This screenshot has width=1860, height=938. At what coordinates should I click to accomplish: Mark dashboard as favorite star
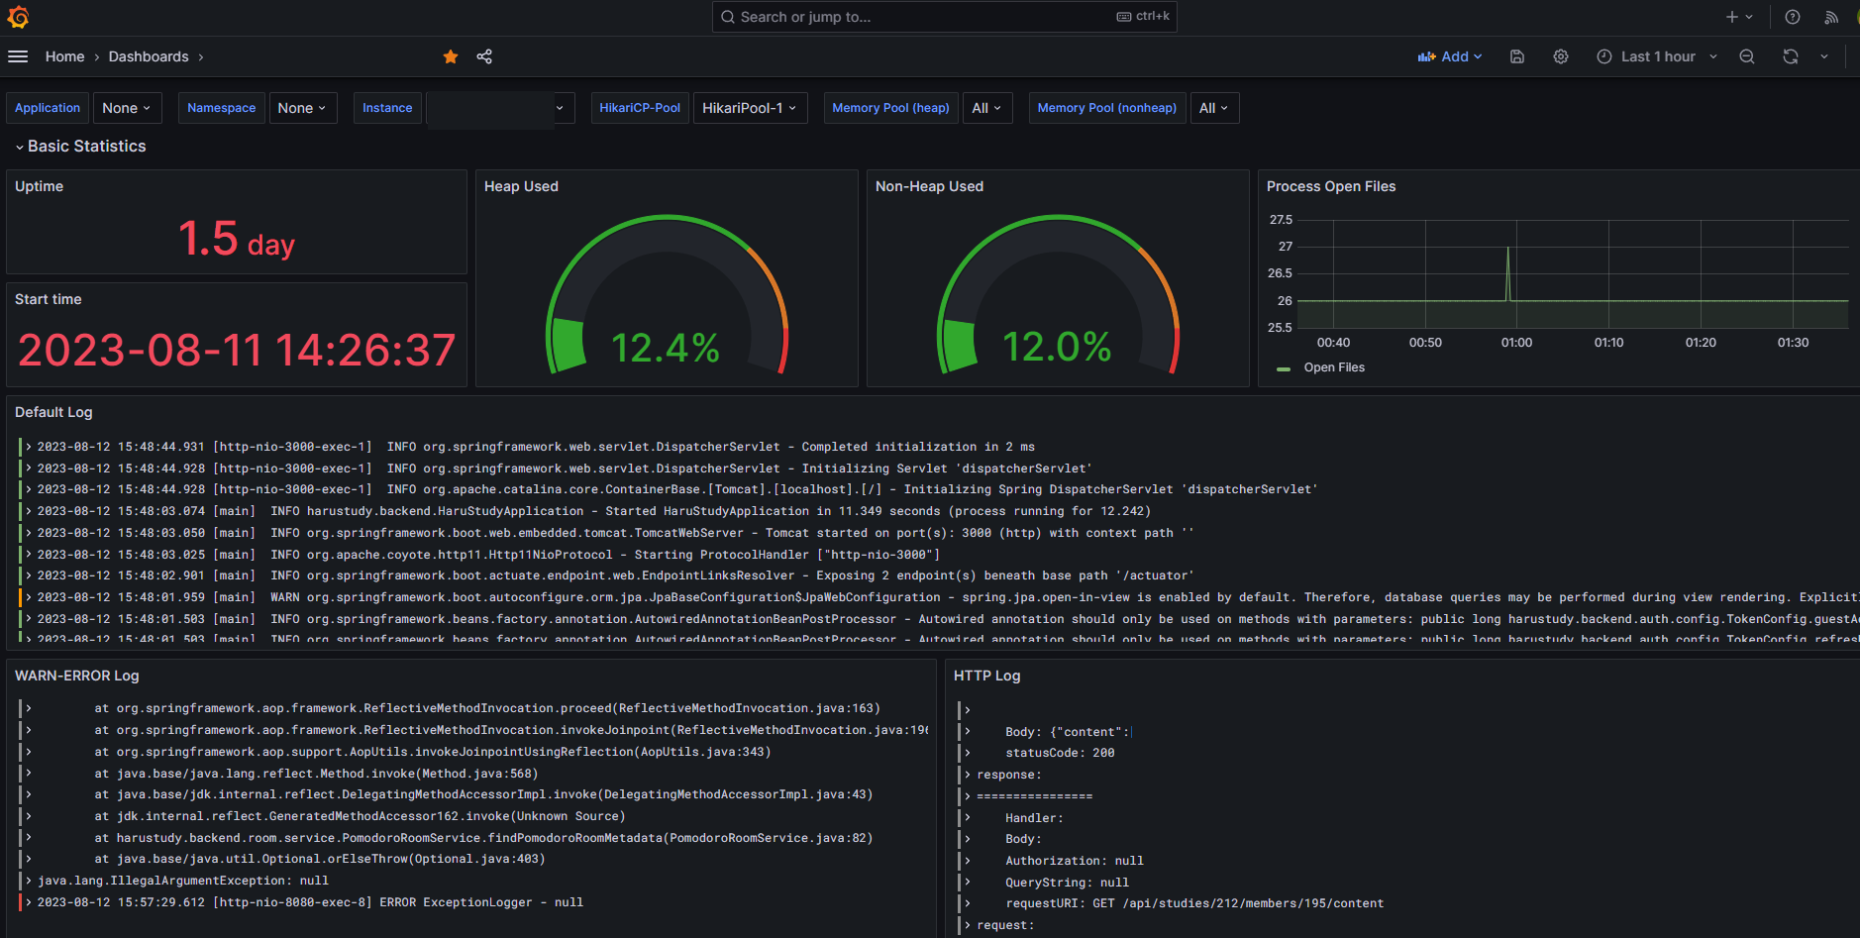451,56
